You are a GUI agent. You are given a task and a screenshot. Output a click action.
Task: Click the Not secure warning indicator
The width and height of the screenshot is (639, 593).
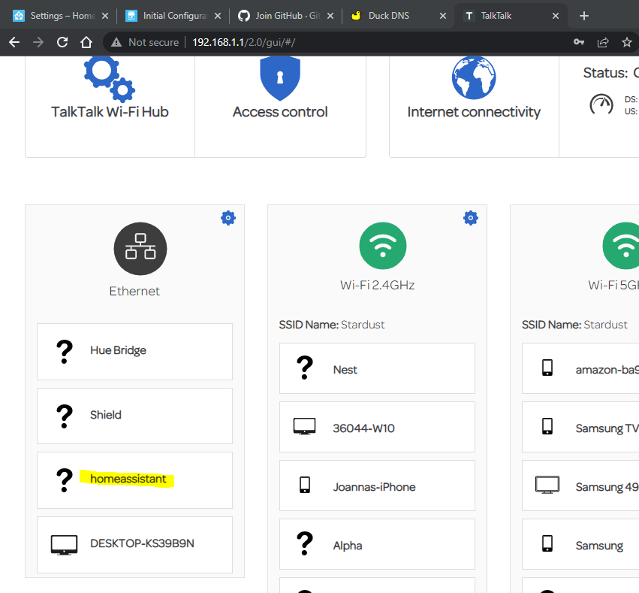pyautogui.click(x=145, y=42)
